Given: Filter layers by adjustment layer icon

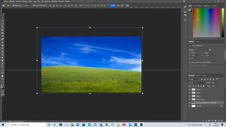Looking at the screenshot, I should 205,79.
